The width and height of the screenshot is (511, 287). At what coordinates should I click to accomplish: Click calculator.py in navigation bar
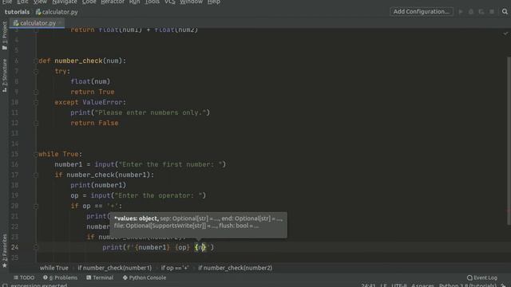[57, 12]
